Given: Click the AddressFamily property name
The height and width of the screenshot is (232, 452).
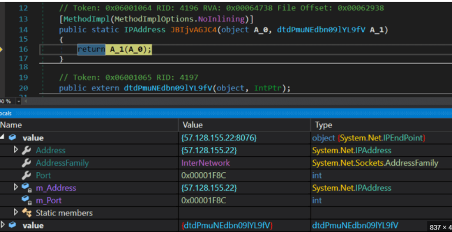Looking at the screenshot, I should 62,163.
